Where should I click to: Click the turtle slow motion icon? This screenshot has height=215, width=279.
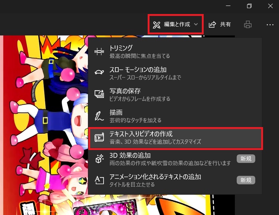point(99,73)
